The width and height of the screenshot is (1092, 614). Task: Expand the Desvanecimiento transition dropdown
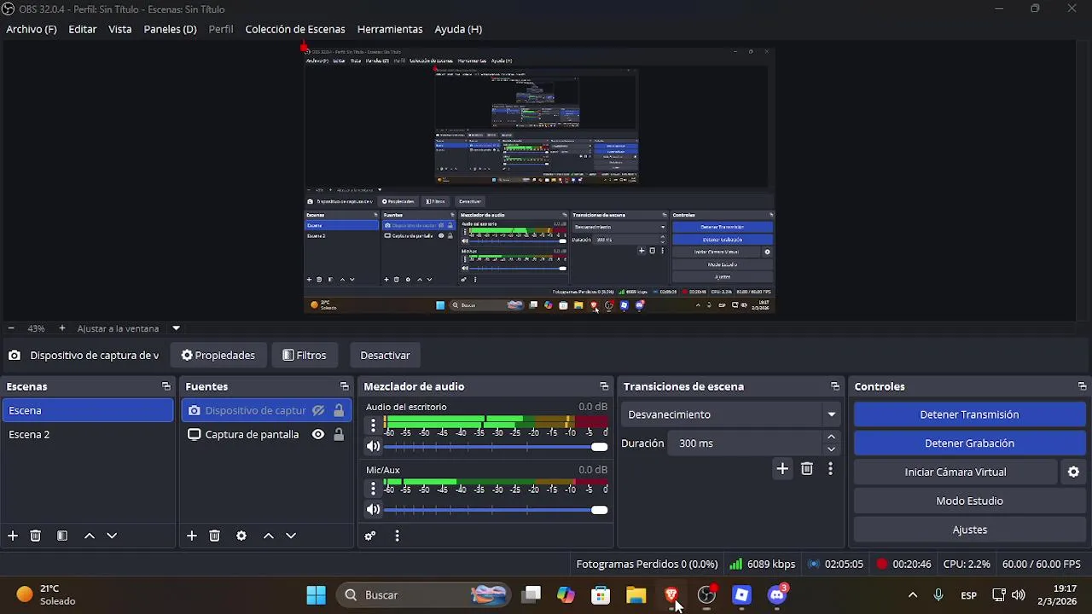point(831,414)
